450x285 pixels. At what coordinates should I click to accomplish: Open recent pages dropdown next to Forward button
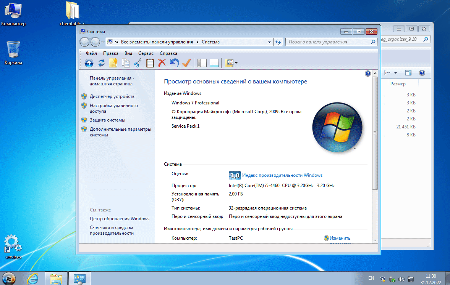point(103,42)
